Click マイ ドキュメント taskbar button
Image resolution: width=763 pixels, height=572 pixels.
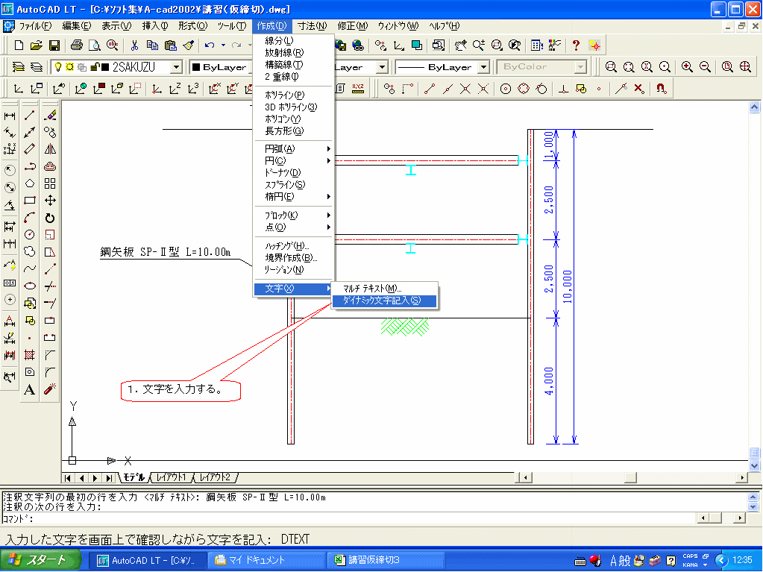[267, 560]
